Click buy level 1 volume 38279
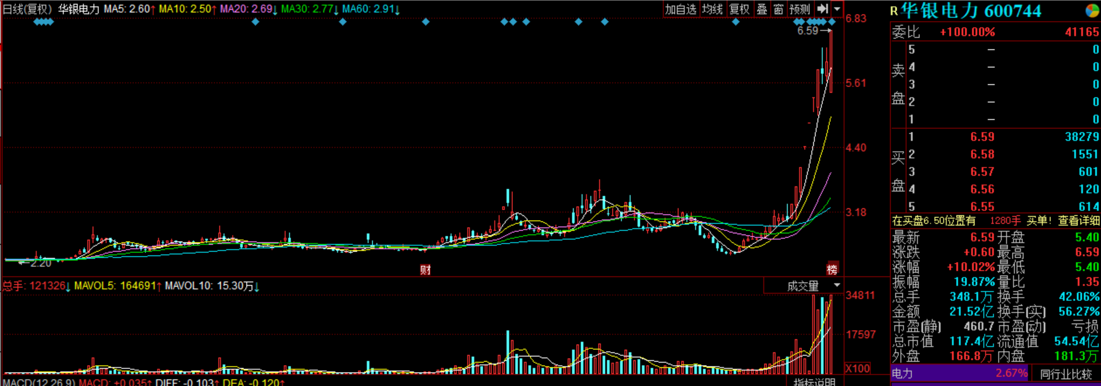Image resolution: width=1101 pixels, height=386 pixels. coord(1082,137)
